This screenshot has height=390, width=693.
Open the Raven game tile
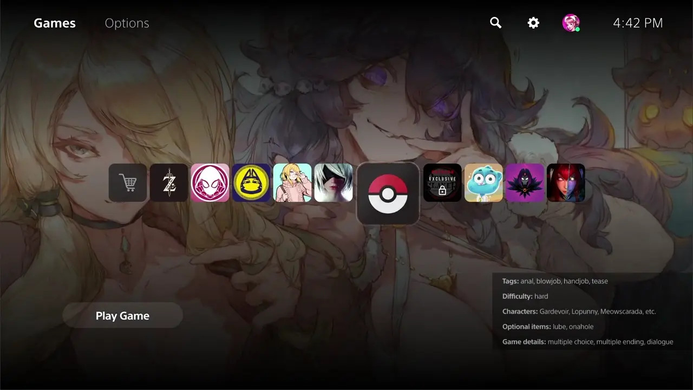(525, 183)
